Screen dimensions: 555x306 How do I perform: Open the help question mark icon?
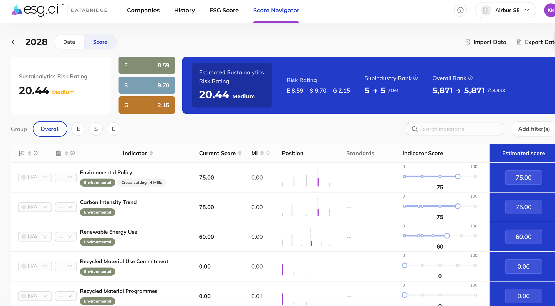tap(460, 10)
